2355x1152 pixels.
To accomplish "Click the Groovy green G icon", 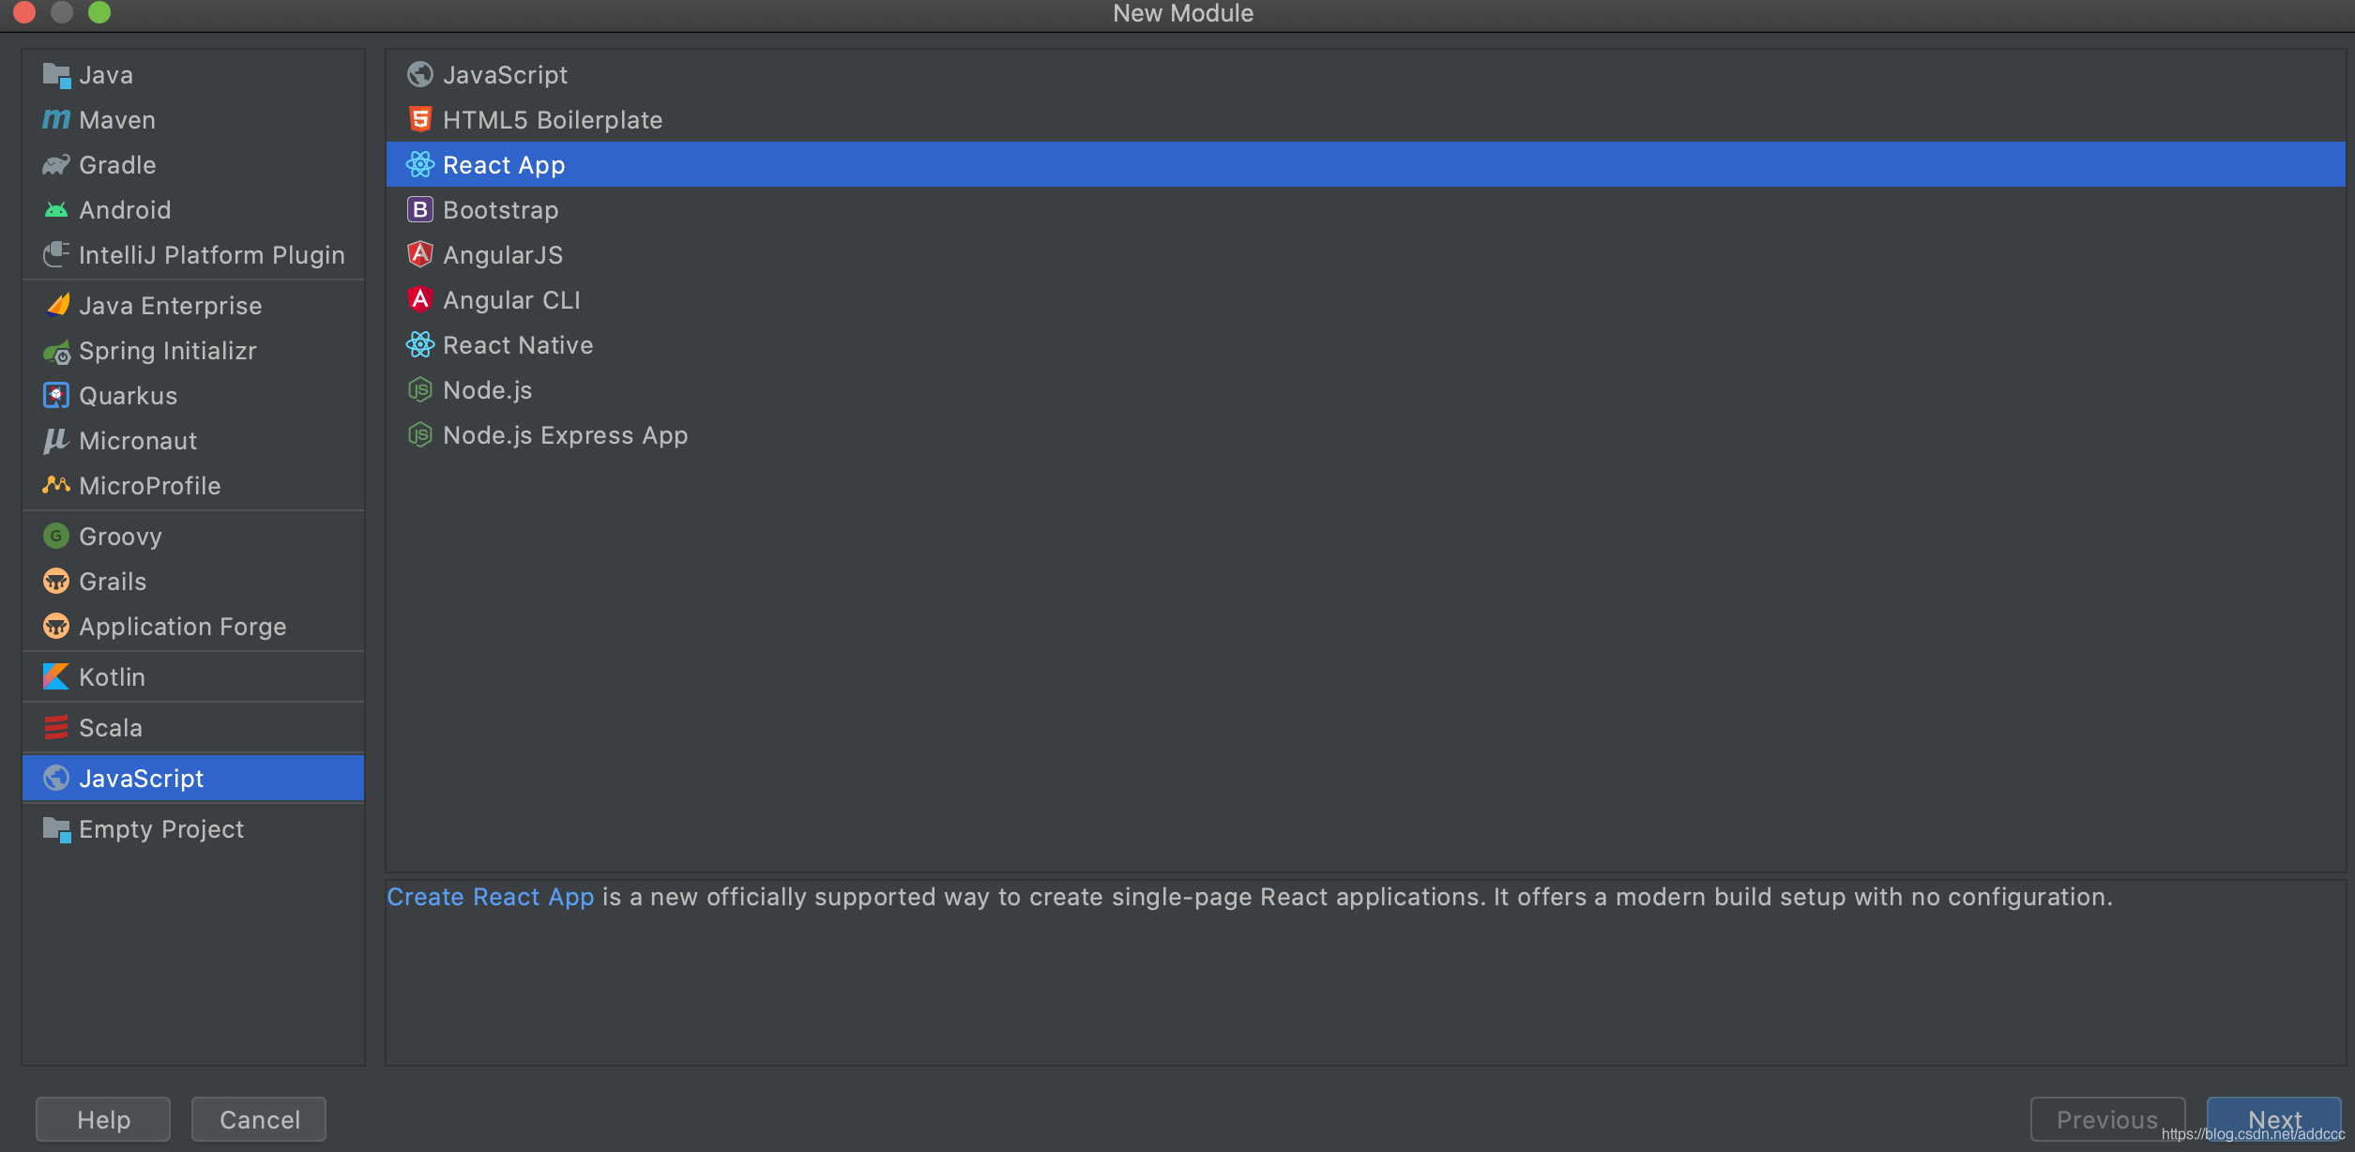I will [x=56, y=536].
